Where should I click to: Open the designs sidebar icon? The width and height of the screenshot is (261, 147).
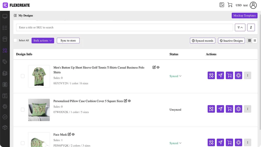point(5,51)
